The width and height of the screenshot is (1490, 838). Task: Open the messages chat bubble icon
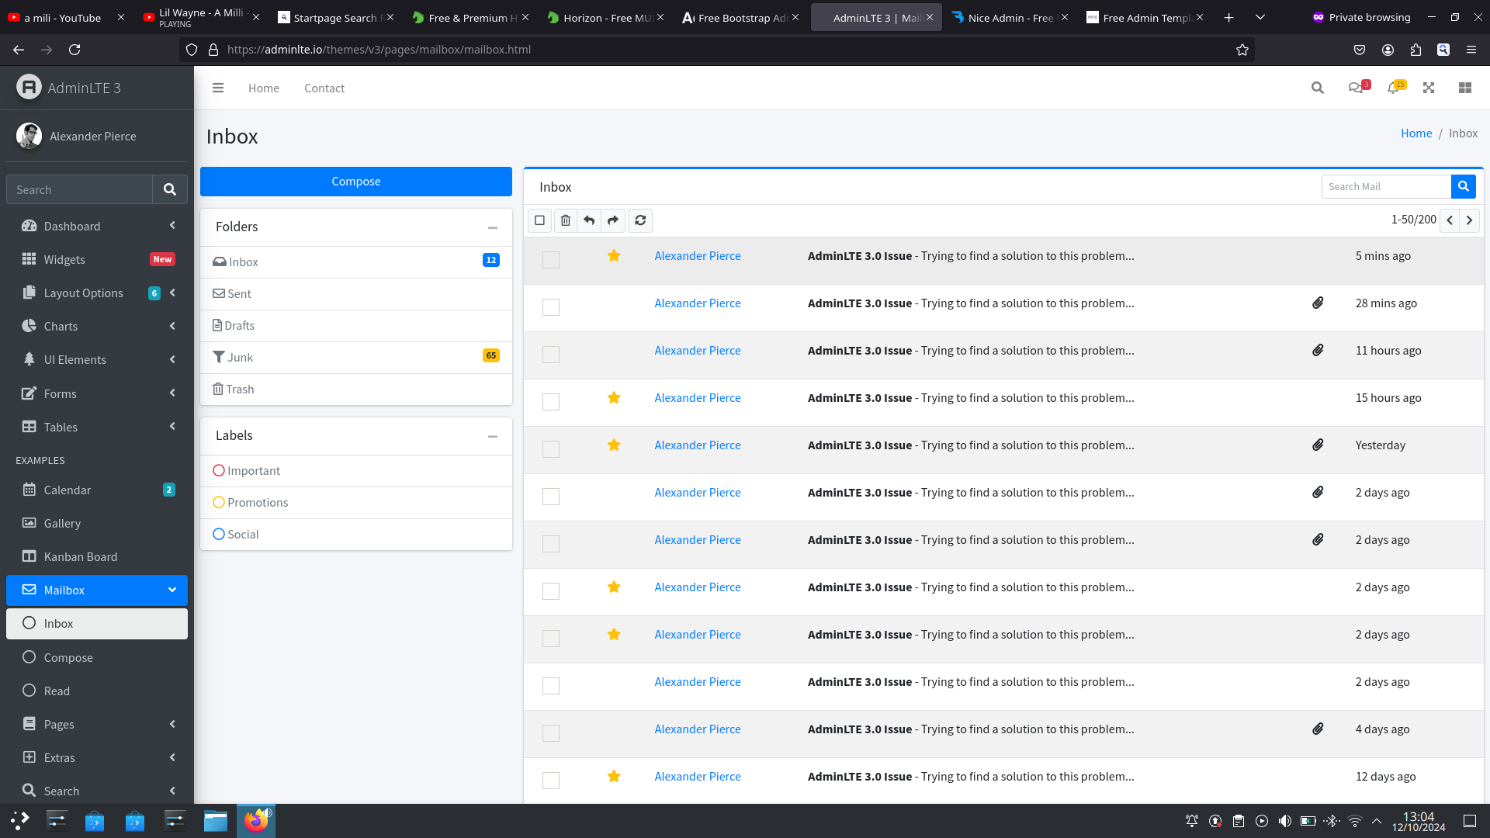coord(1356,88)
